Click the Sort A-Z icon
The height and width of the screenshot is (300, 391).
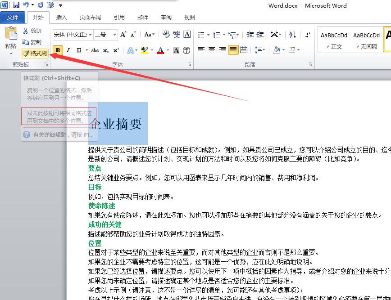click(292, 35)
